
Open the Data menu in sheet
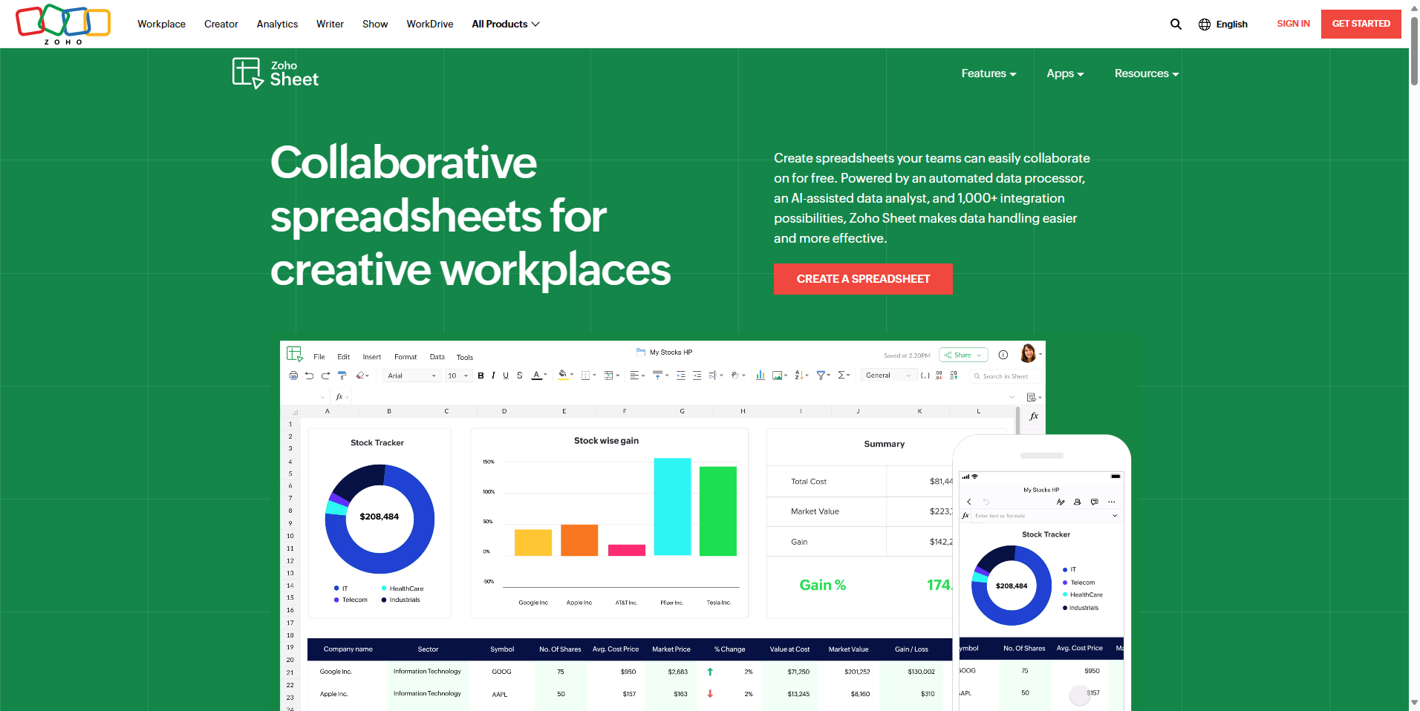[437, 357]
